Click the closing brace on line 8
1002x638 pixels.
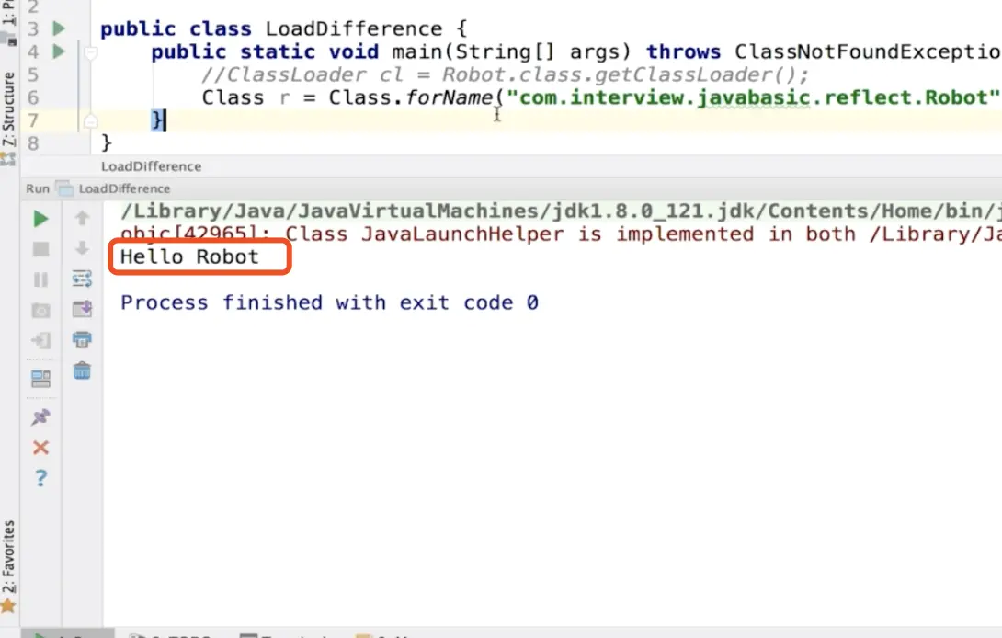point(106,143)
